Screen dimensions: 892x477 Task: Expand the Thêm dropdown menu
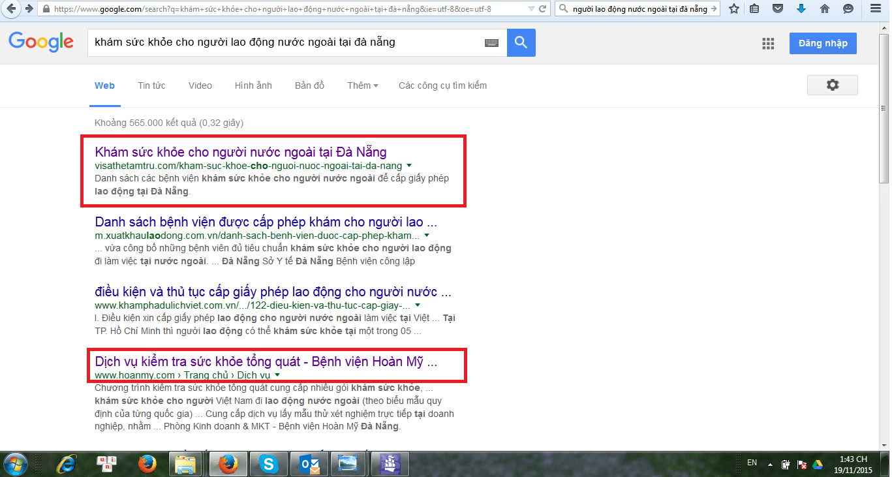tap(362, 85)
